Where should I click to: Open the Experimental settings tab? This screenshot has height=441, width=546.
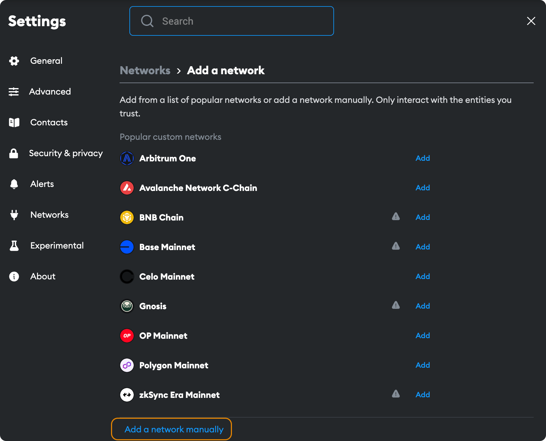point(57,246)
